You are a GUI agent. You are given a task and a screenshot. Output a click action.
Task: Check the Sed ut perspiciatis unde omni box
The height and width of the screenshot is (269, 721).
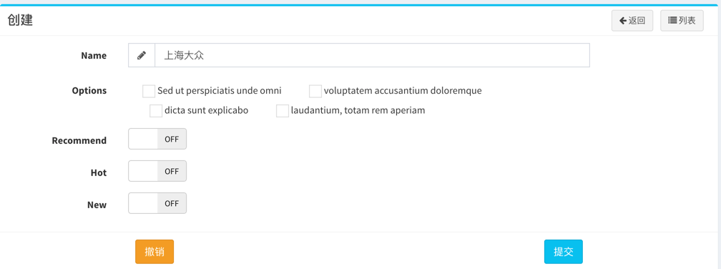(x=149, y=91)
